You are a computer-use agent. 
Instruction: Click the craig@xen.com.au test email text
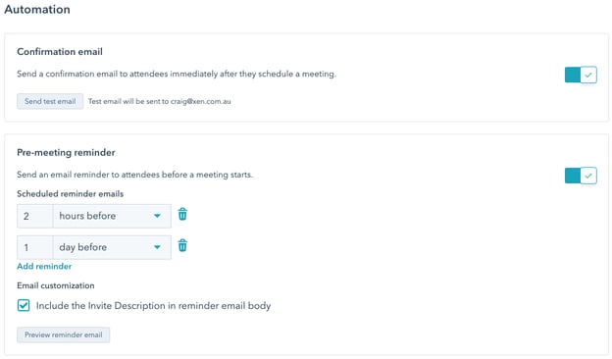coord(201,101)
